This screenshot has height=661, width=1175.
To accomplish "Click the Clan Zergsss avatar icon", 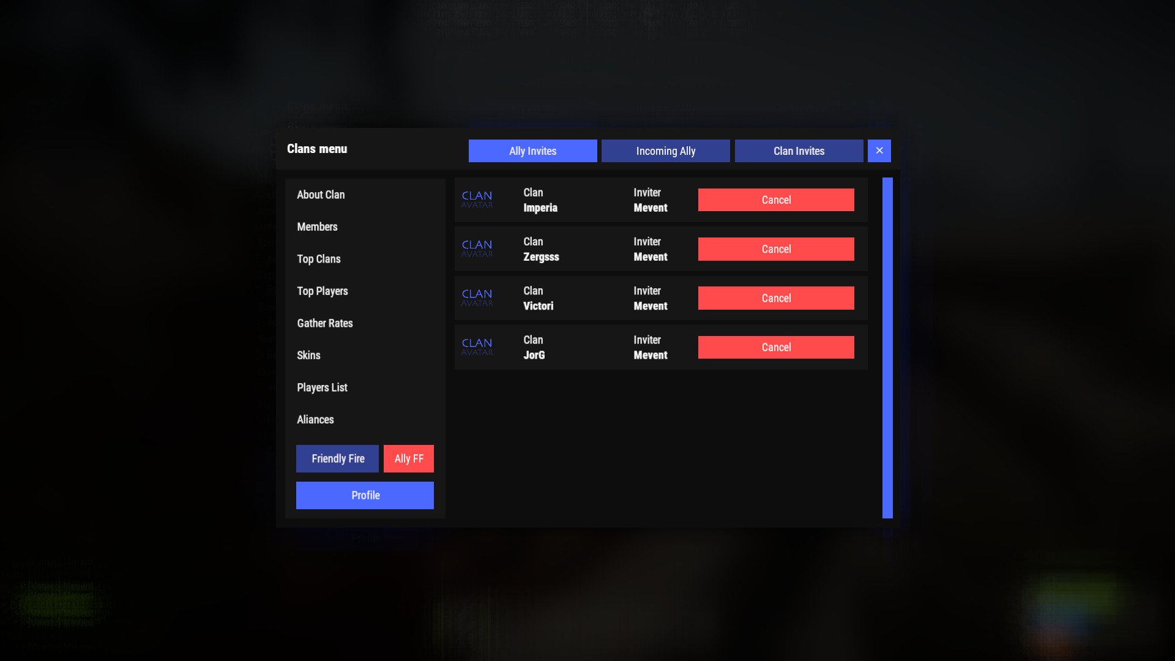I will [477, 248].
